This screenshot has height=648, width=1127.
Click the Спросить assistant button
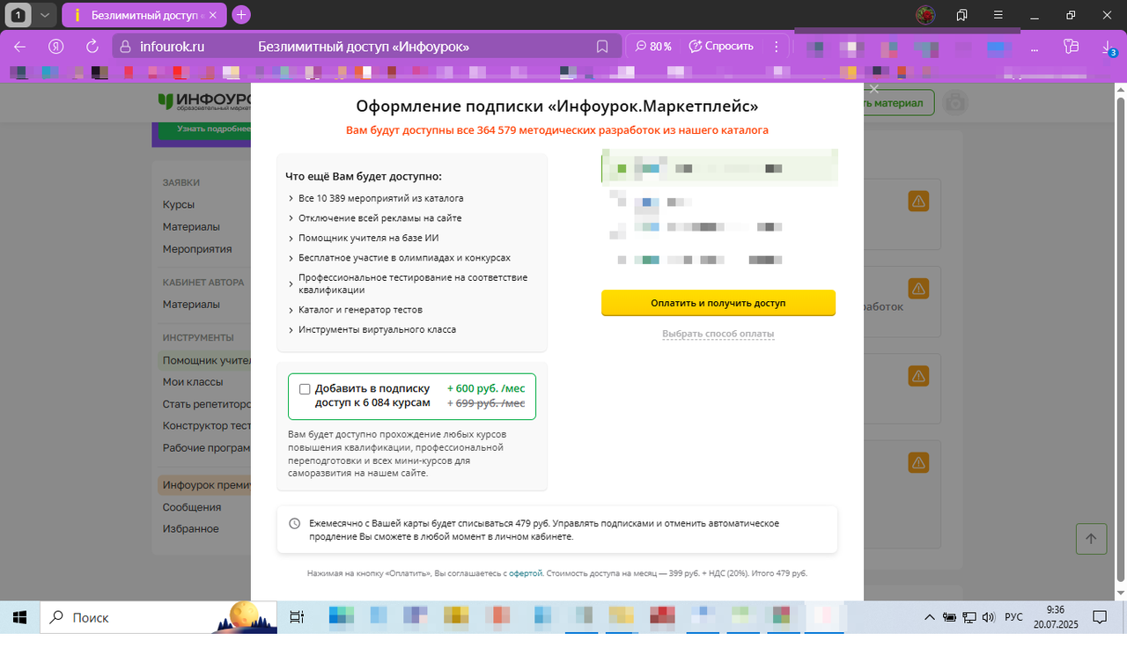(721, 47)
